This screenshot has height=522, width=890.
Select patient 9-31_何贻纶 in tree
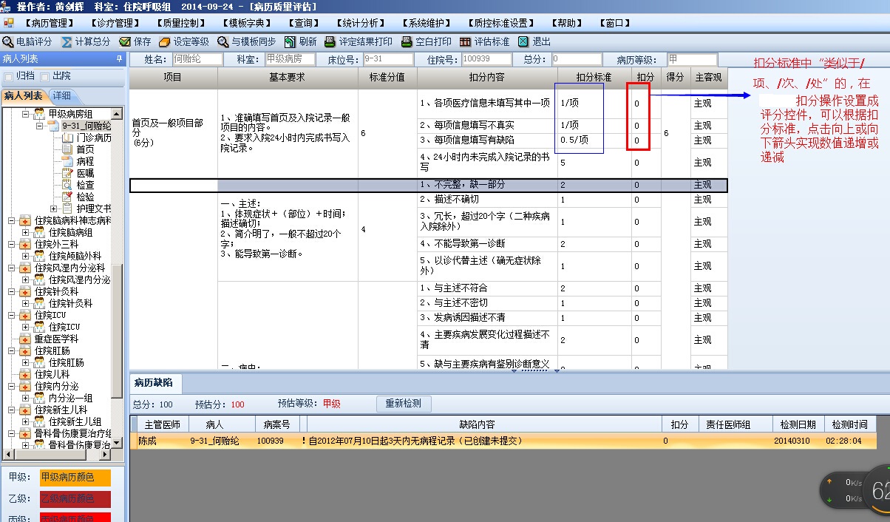click(x=86, y=126)
